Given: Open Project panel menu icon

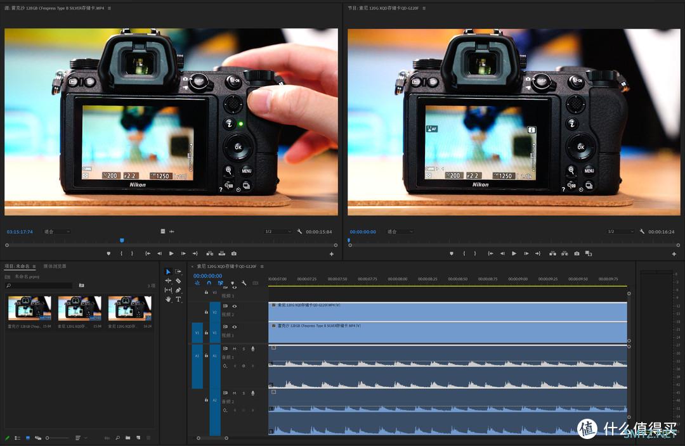Looking at the screenshot, I should tap(34, 266).
